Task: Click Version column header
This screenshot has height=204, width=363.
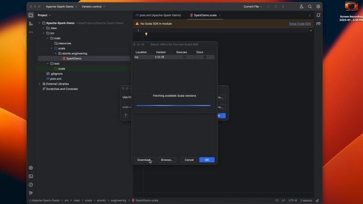Action: tap(161, 52)
